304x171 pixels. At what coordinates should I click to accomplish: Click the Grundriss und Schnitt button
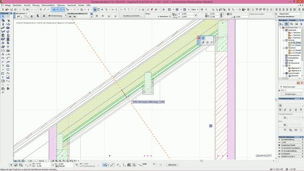(132, 16)
